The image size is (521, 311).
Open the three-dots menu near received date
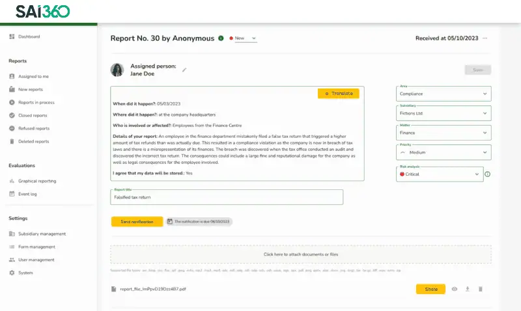tap(485, 38)
